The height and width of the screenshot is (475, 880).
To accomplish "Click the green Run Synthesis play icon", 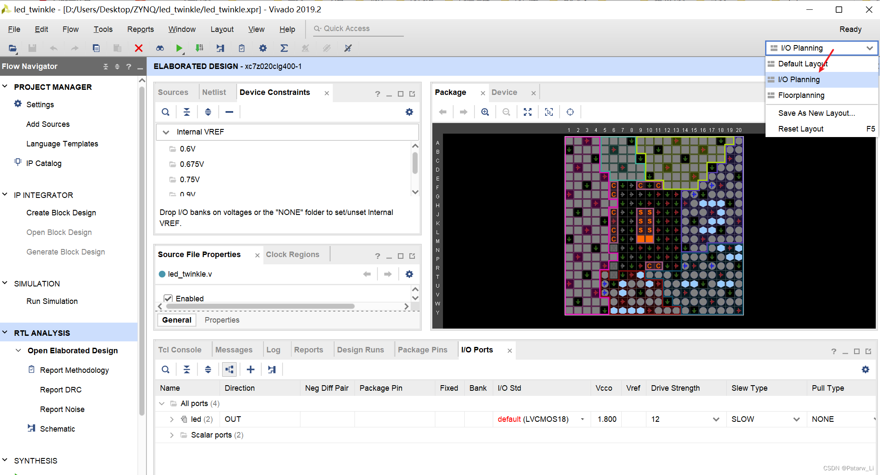I will pos(179,48).
